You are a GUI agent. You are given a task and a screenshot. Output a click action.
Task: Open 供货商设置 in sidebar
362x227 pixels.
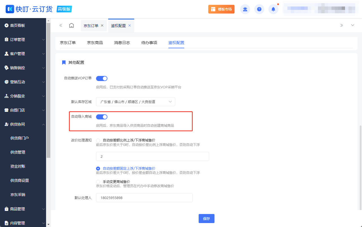19,180
